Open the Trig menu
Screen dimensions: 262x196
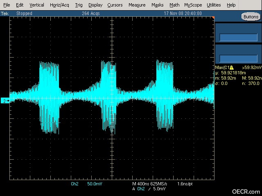coord(79,5)
